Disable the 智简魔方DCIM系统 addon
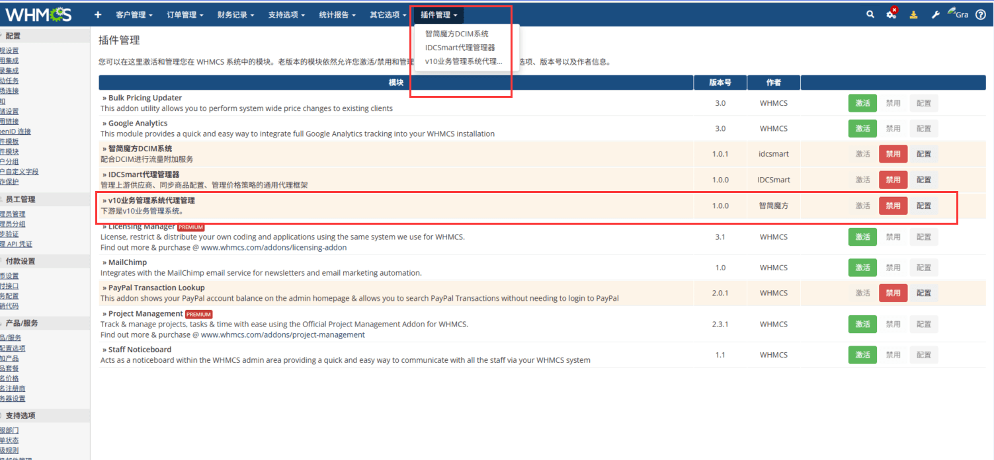This screenshot has height=460, width=994. 893,153
